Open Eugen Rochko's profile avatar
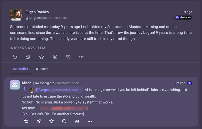 [x=16, y=15]
